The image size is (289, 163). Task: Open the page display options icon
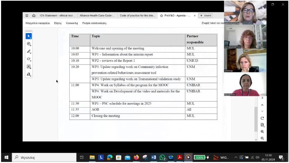(262, 125)
